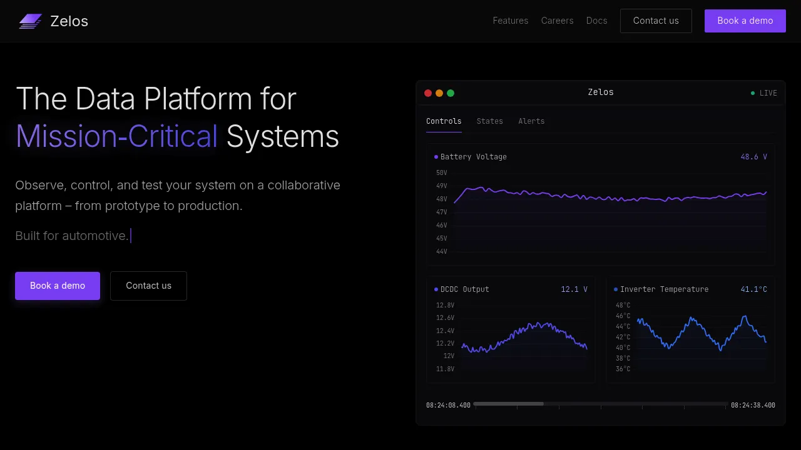Click the Inverter Temperature line chart
The height and width of the screenshot is (450, 801).
tap(702, 337)
